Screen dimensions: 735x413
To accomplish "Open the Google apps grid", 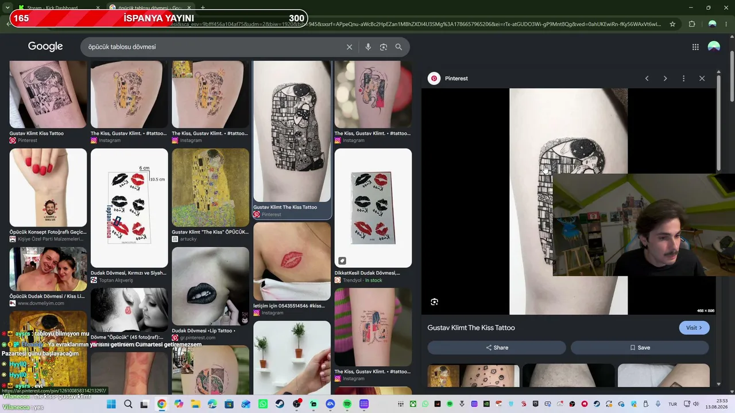I will pyautogui.click(x=695, y=47).
